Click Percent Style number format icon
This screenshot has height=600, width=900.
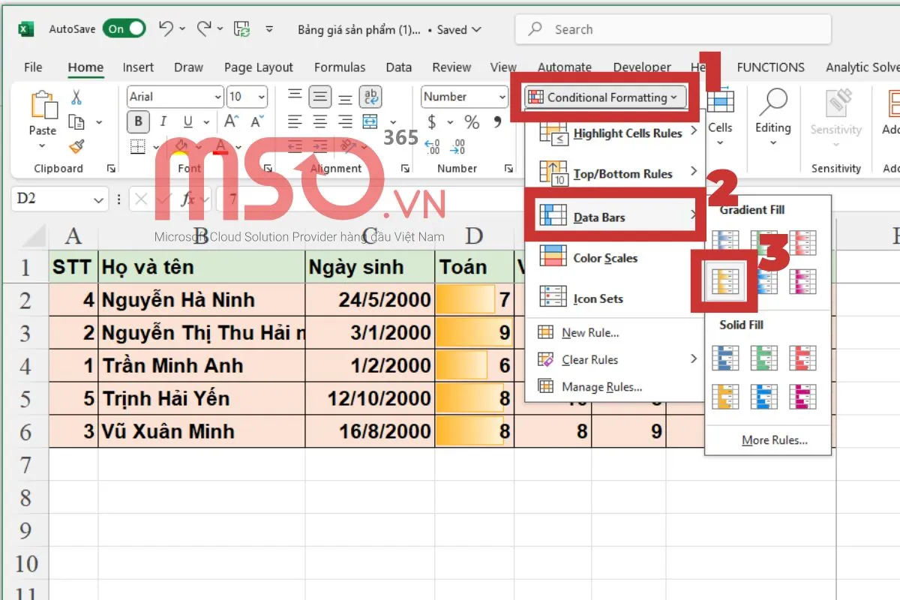472,121
